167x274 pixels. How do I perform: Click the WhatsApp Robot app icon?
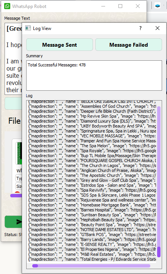[x=7, y=6]
